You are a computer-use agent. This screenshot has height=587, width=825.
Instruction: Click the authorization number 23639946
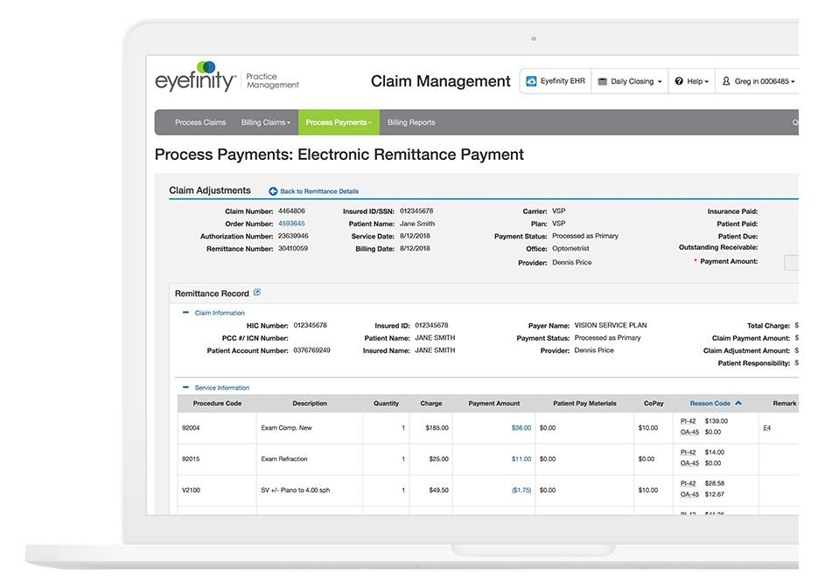click(x=293, y=236)
